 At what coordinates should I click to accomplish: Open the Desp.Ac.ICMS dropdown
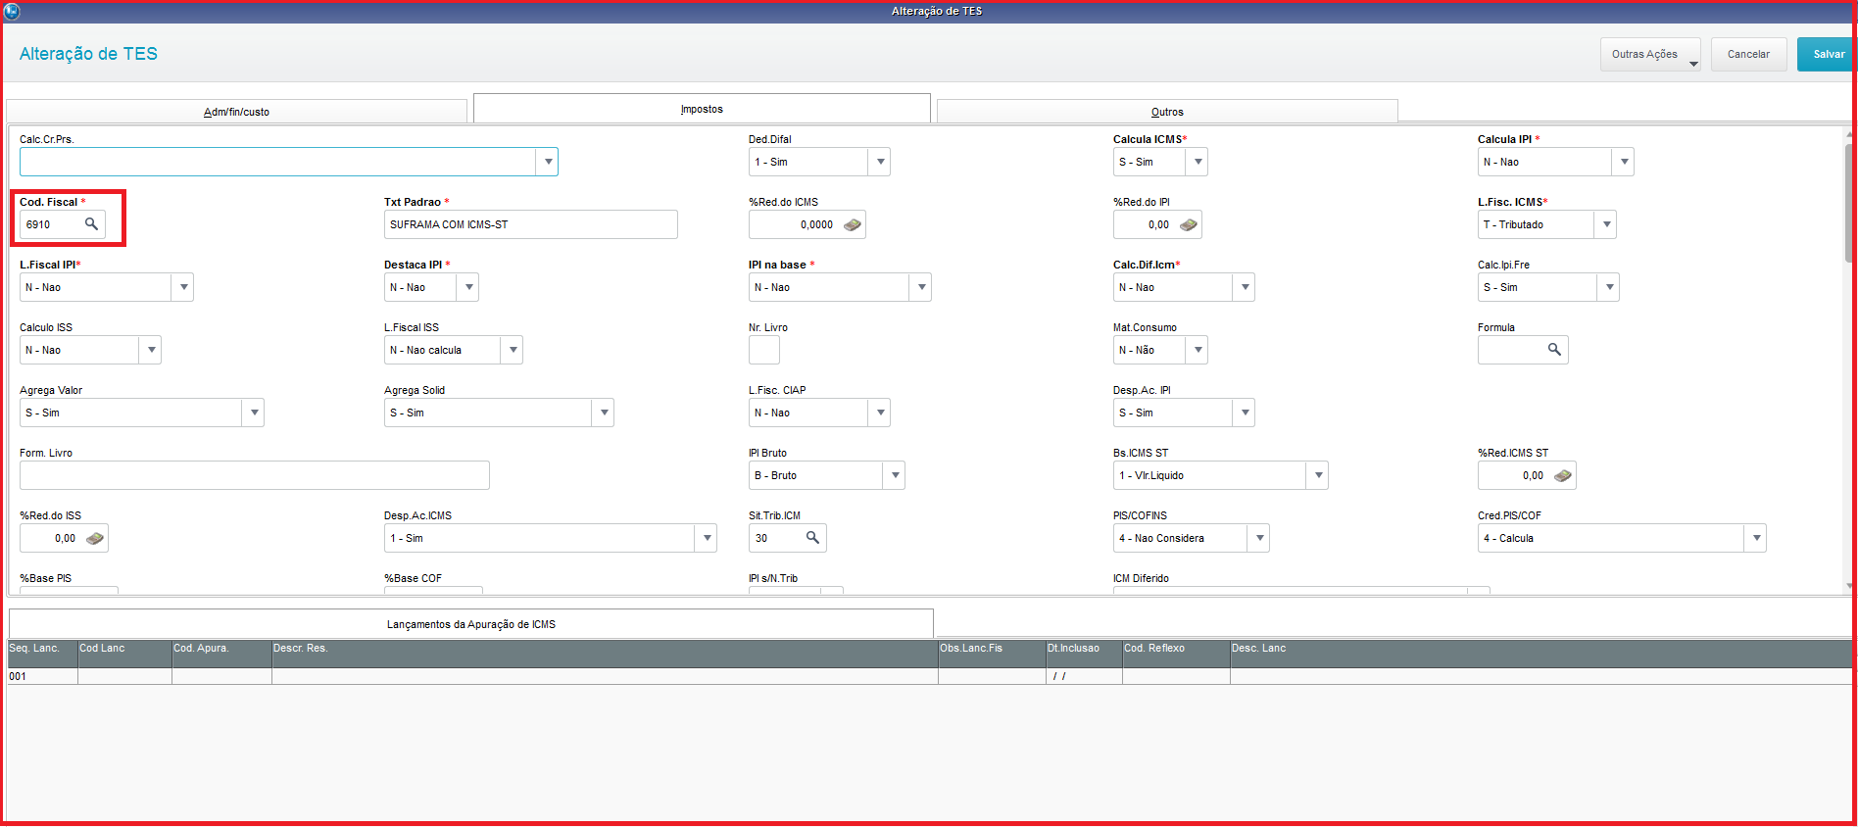pyautogui.click(x=706, y=538)
